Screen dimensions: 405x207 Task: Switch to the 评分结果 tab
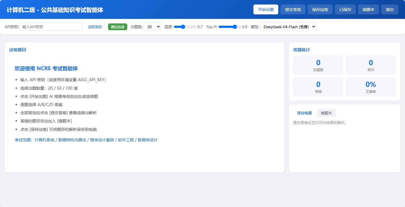tap(305, 113)
